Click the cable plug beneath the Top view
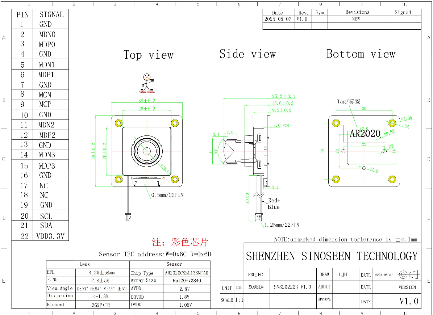The image size is (433, 315). [x=128, y=218]
